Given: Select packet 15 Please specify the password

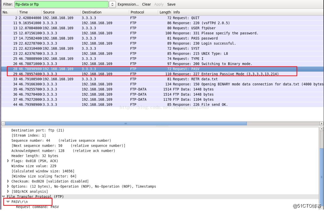Looking at the screenshot, I should click(x=162, y=33).
